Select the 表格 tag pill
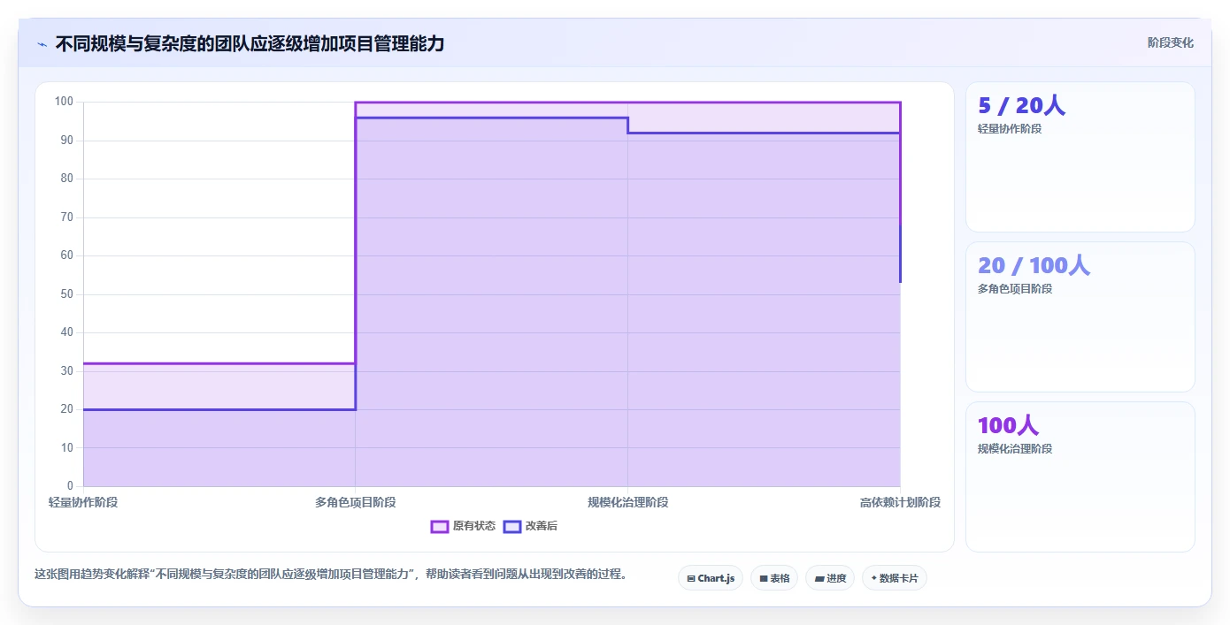1230x625 pixels. 774,578
